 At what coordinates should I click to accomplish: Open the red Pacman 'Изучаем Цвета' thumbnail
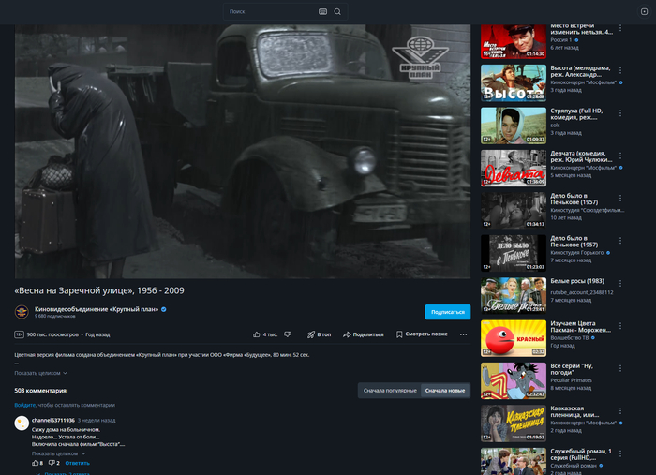coord(514,338)
